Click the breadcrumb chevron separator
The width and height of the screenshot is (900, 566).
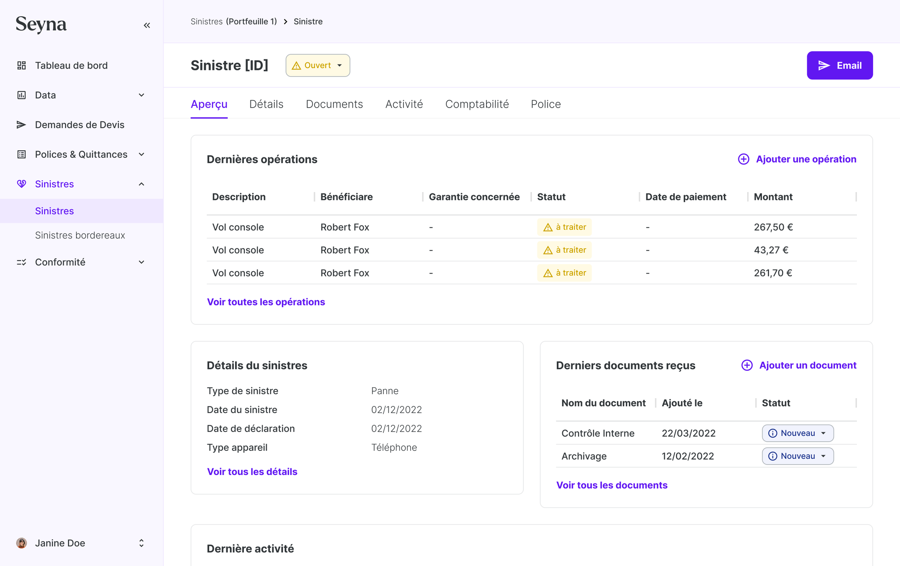point(286,22)
